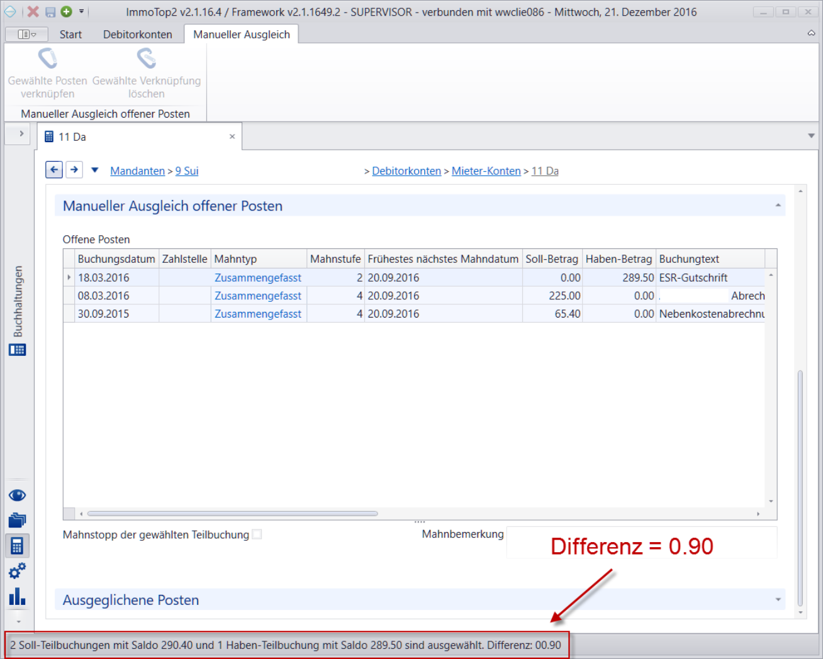Click the table horizontal scrollbar thumb
The width and height of the screenshot is (823, 659).
pyautogui.click(x=233, y=514)
